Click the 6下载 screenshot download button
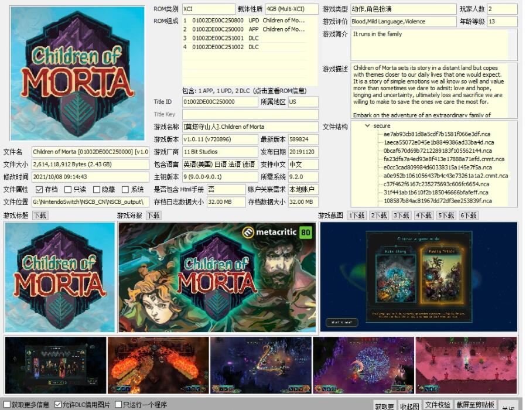The width and height of the screenshot is (526, 410). (468, 216)
